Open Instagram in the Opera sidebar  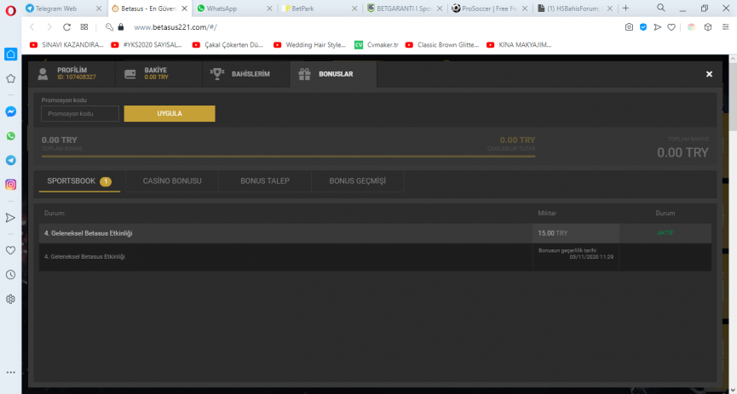[10, 185]
